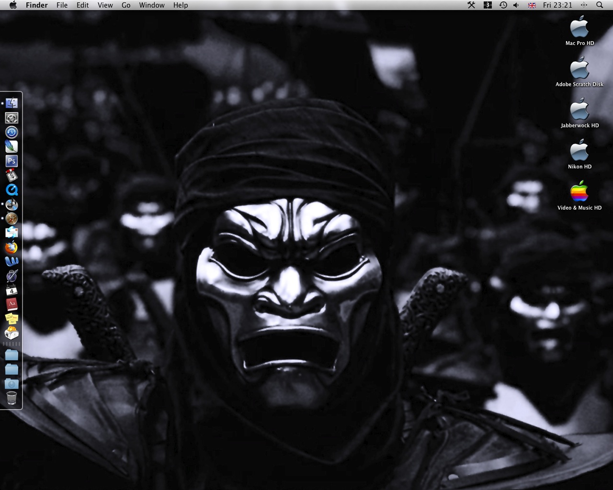
Task: Open the volume control in menu bar
Action: (516, 5)
